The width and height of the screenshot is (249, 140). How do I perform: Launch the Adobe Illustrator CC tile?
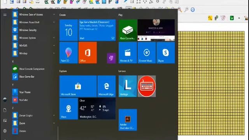(128, 120)
